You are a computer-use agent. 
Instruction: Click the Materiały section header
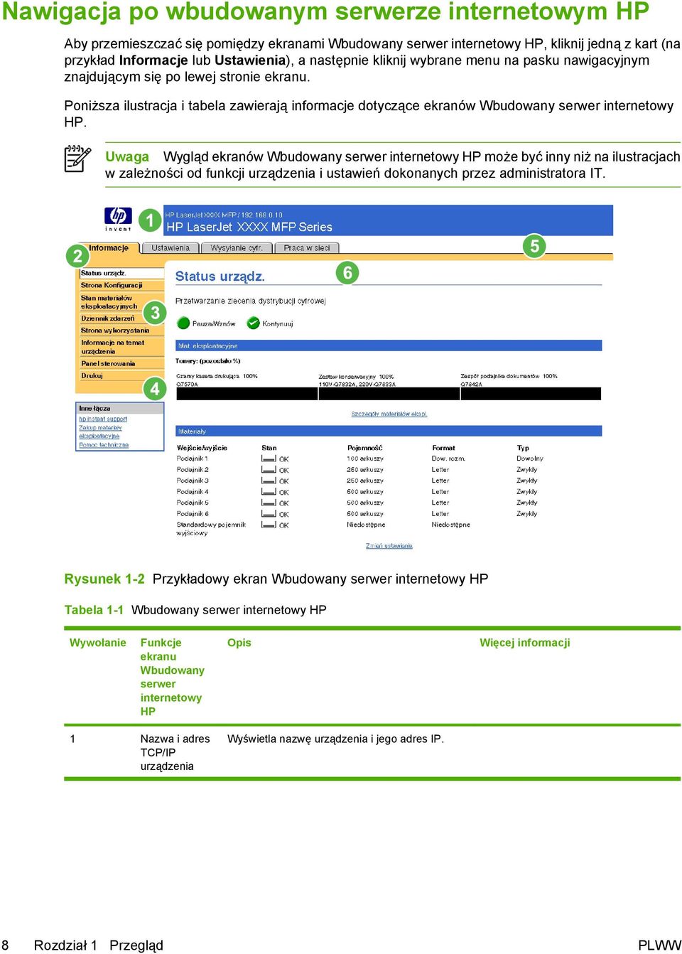point(389,431)
